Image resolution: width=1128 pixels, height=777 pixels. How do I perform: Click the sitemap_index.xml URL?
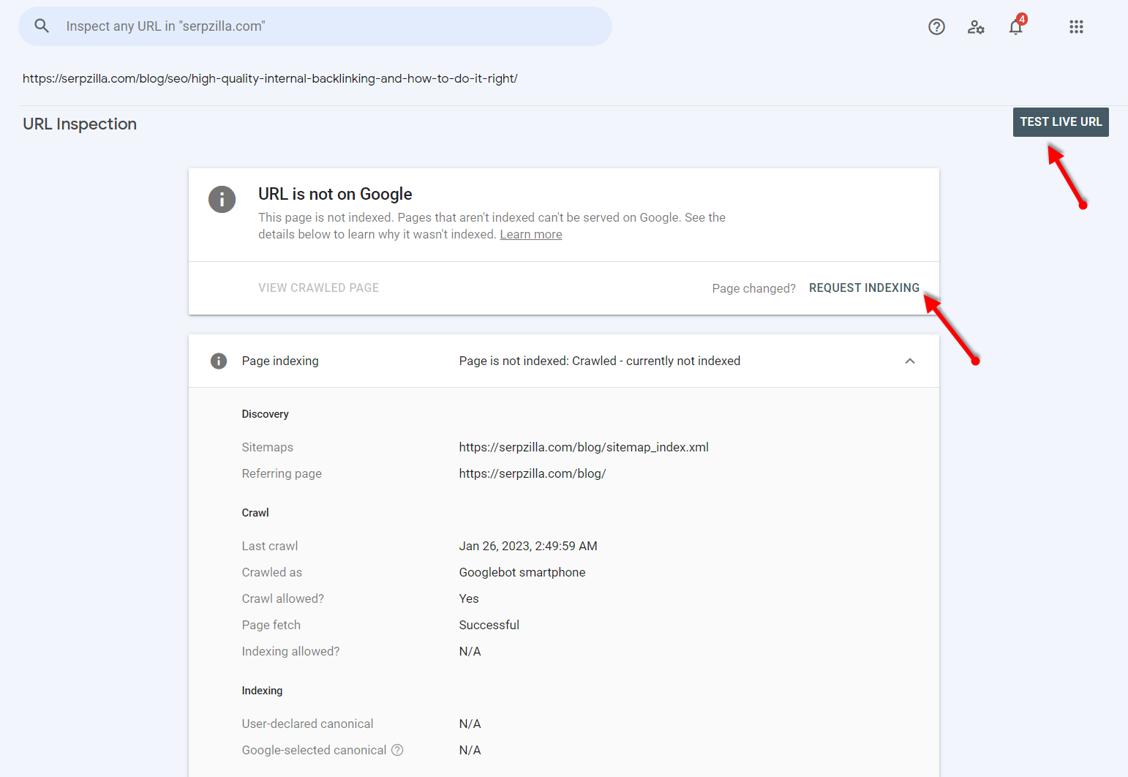pyautogui.click(x=584, y=447)
